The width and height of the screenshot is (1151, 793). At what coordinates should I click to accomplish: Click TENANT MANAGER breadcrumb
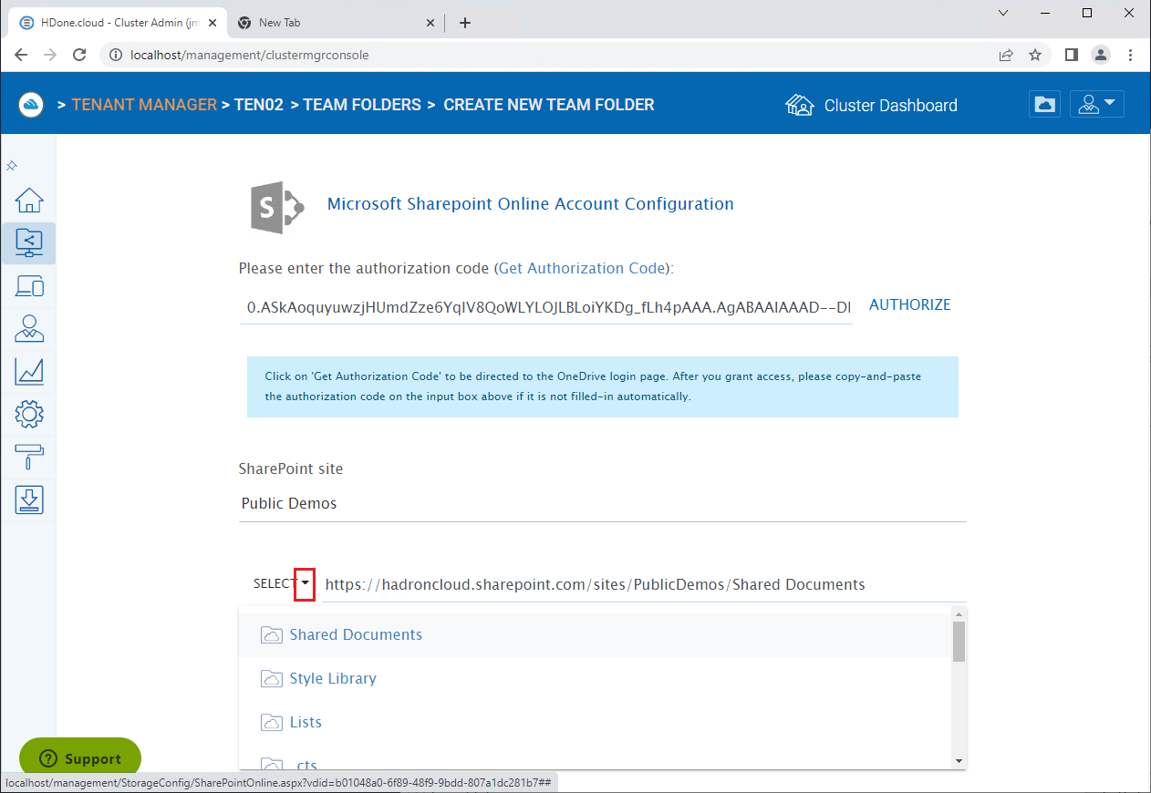[144, 105]
